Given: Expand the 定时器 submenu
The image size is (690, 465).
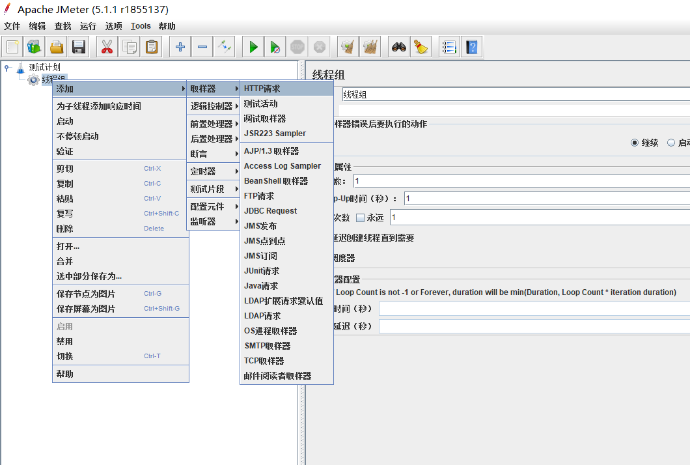Looking at the screenshot, I should click(x=213, y=171).
